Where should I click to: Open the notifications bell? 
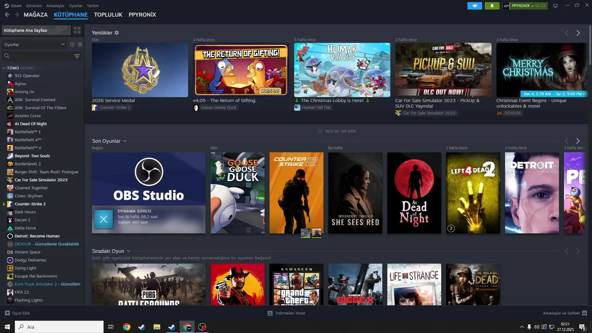pos(492,6)
